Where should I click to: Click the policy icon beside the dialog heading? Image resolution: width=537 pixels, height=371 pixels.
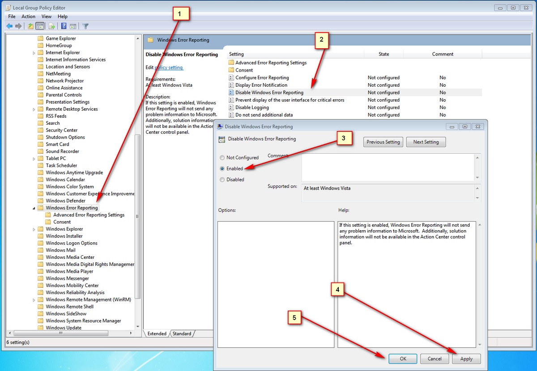[222, 139]
